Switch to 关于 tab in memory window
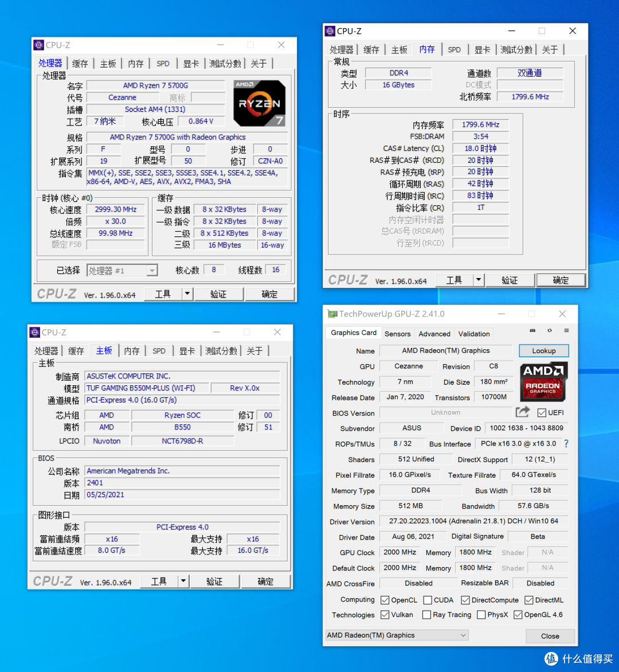 point(550,50)
